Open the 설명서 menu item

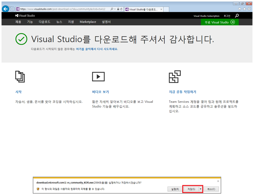106,22
